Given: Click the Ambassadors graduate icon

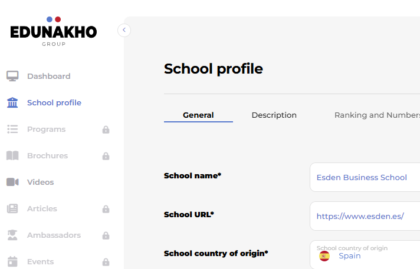Looking at the screenshot, I should (12, 235).
